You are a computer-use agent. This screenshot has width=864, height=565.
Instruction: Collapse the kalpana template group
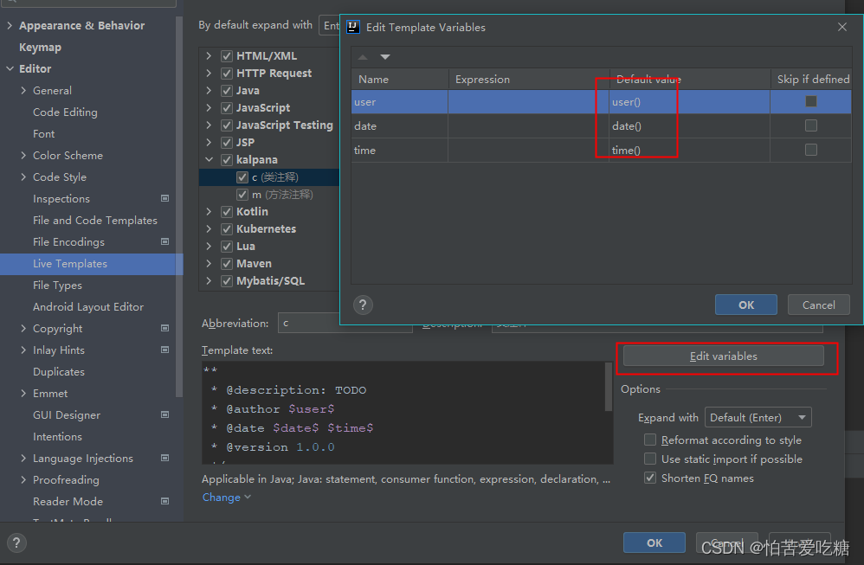209,160
